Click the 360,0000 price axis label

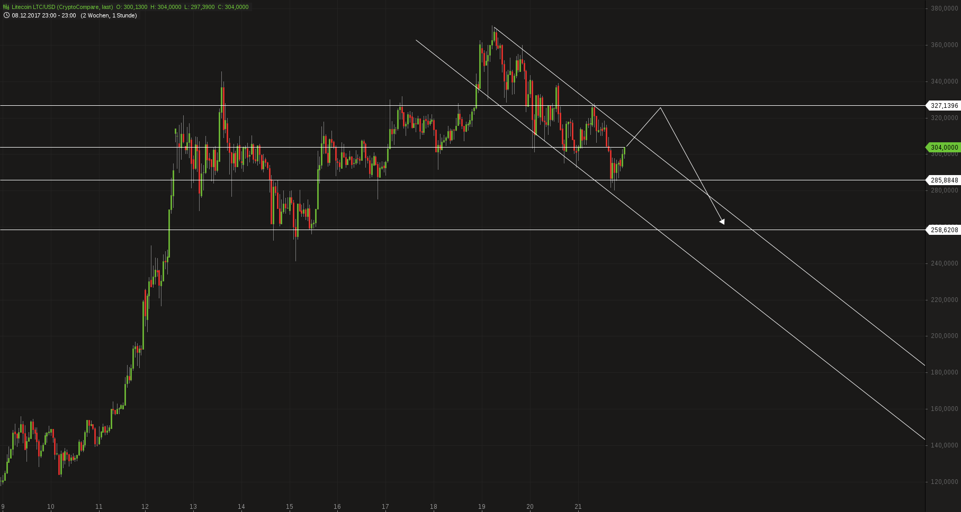pyautogui.click(x=945, y=45)
